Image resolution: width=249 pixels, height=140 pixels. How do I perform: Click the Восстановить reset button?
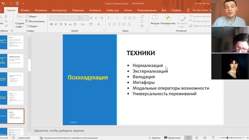(x=35, y=21)
